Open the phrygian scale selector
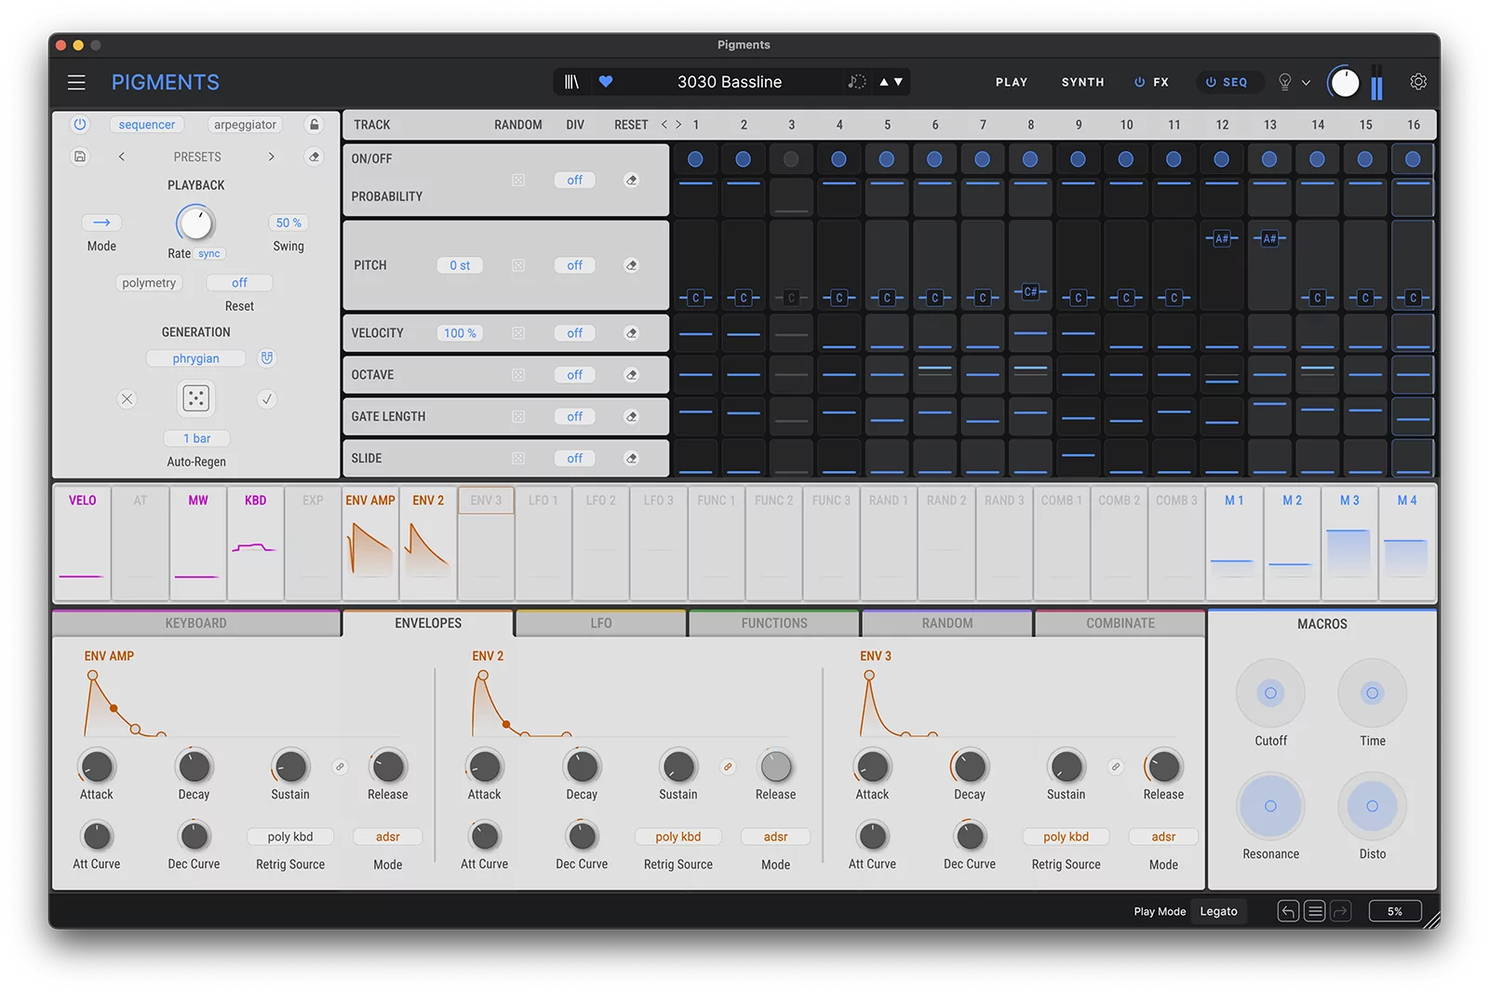1489x993 pixels. click(195, 357)
